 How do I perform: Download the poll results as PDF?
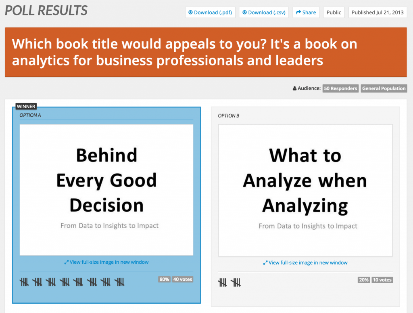tap(210, 13)
